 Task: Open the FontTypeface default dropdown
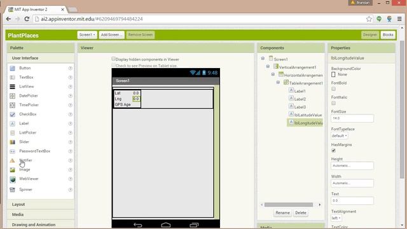pyautogui.click(x=340, y=135)
